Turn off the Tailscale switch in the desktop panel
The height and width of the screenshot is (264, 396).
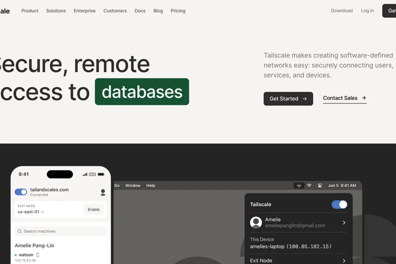point(339,205)
